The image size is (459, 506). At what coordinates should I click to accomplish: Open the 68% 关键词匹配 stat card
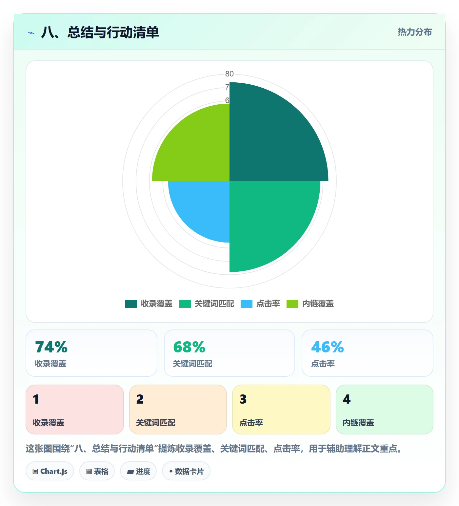click(229, 353)
